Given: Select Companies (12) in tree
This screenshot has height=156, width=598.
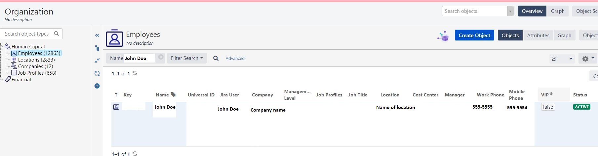Looking at the screenshot, I should point(32,66).
